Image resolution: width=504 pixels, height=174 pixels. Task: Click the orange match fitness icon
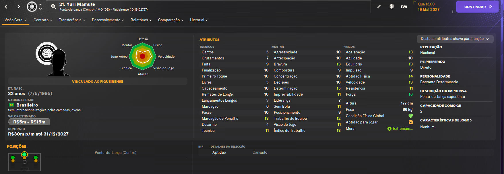pos(410,122)
